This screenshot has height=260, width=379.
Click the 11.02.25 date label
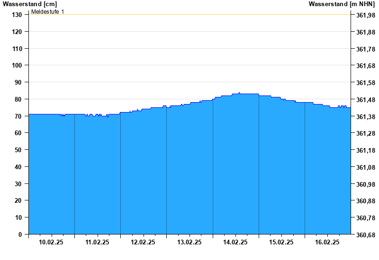97,242
